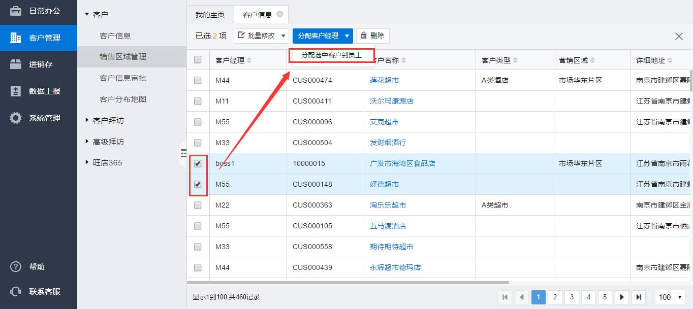Click the 系统管理 gear icon
This screenshot has height=309, width=693.
[16, 118]
